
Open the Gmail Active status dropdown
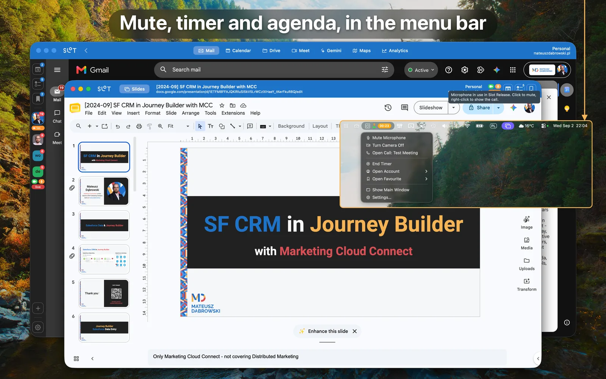421,70
